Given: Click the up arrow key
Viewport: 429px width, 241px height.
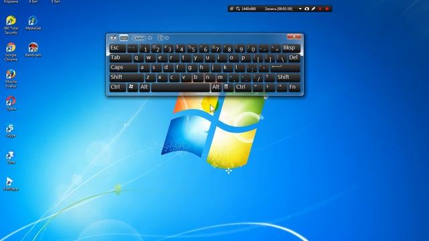Looking at the screenshot, I should click(269, 78).
